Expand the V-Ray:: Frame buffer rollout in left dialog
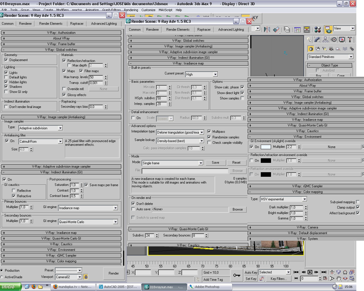 (61, 44)
